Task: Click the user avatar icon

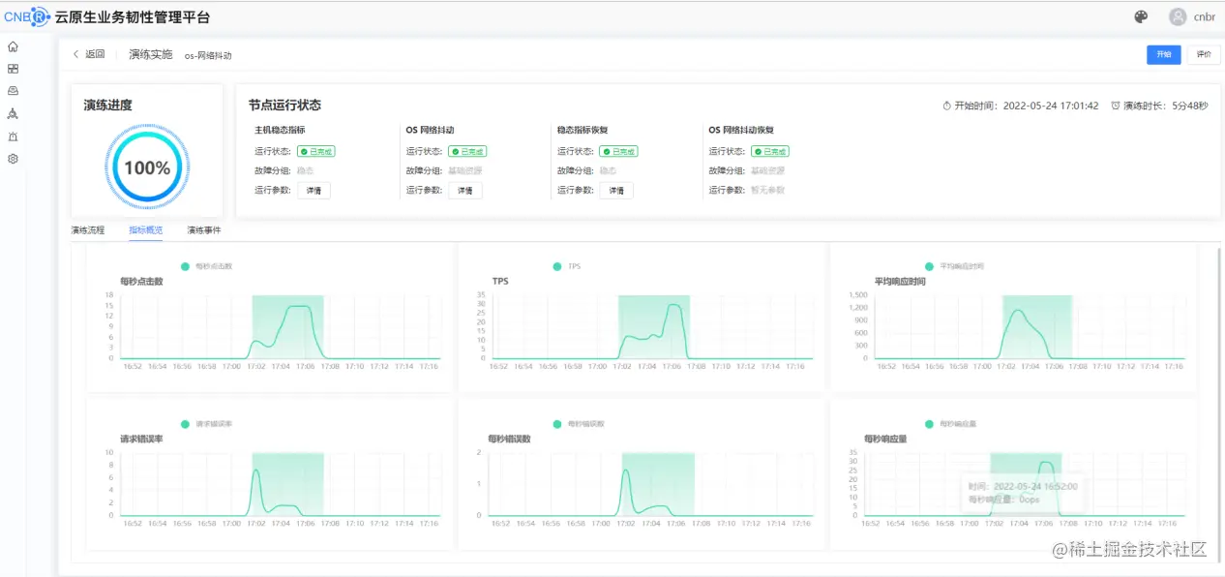Action: (1178, 16)
